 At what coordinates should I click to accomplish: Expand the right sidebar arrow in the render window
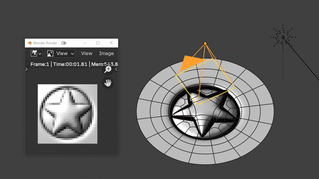(x=116, y=69)
